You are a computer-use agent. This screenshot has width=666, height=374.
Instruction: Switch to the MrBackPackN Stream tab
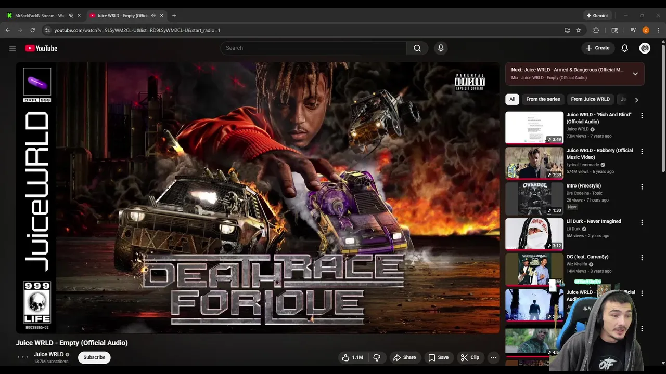(x=40, y=15)
